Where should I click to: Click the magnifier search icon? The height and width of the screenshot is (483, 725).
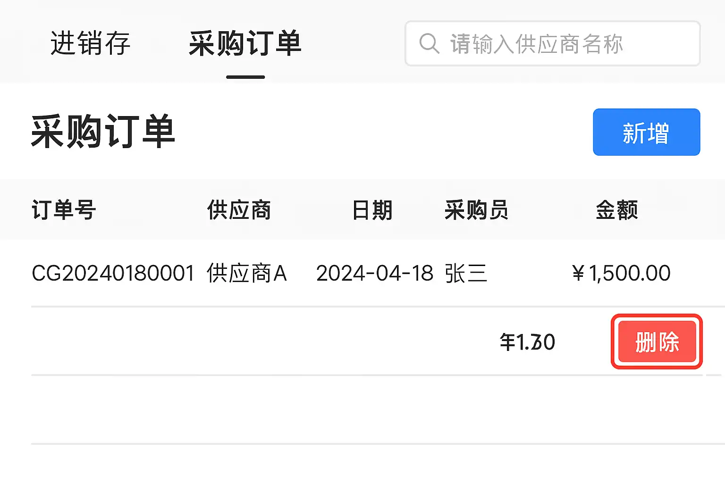click(429, 43)
